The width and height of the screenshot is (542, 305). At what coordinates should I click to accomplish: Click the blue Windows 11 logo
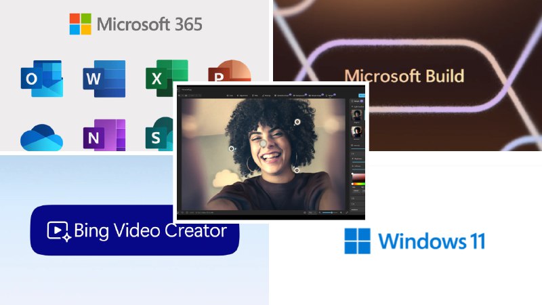[x=358, y=241]
